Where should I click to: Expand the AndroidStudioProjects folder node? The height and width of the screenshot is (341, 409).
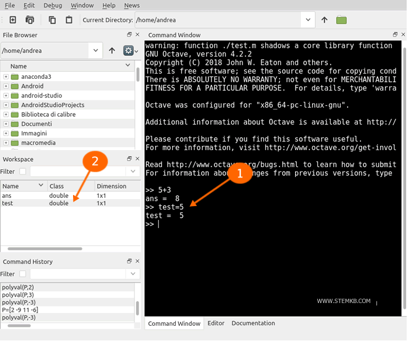pyautogui.click(x=6, y=105)
